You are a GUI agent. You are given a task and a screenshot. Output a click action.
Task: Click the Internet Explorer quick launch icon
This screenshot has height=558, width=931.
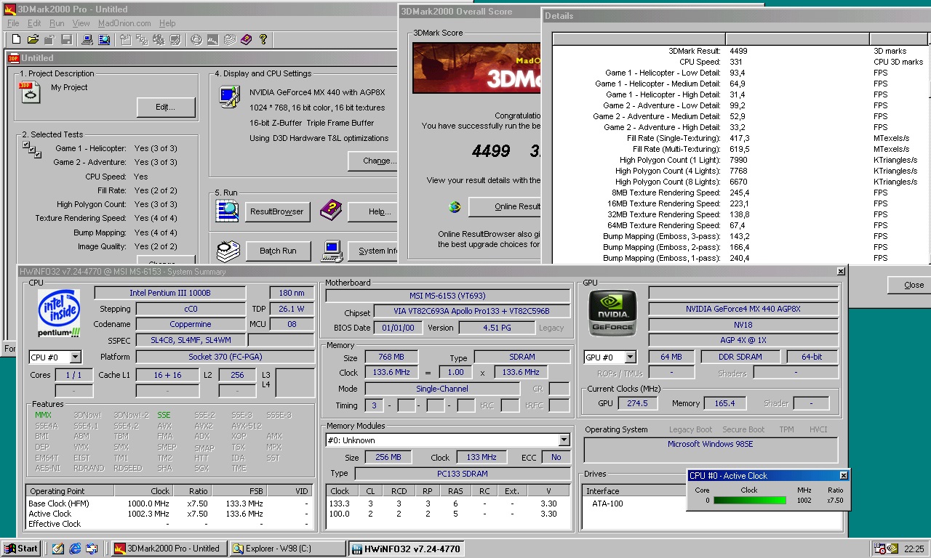coord(75,549)
